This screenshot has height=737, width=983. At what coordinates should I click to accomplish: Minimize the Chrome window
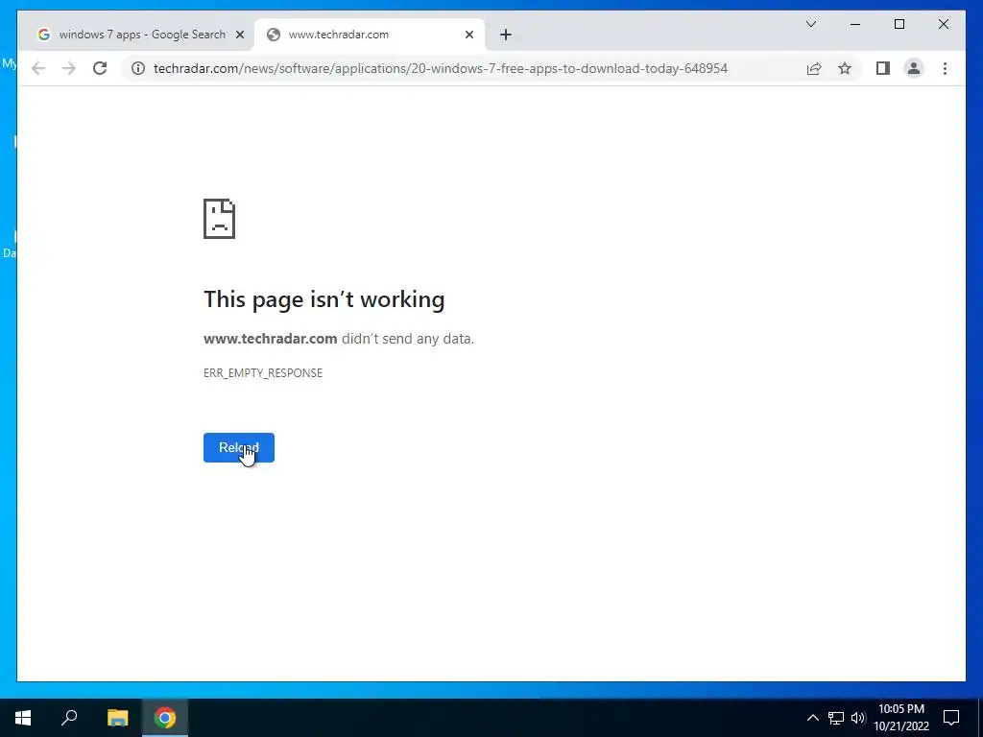(855, 24)
